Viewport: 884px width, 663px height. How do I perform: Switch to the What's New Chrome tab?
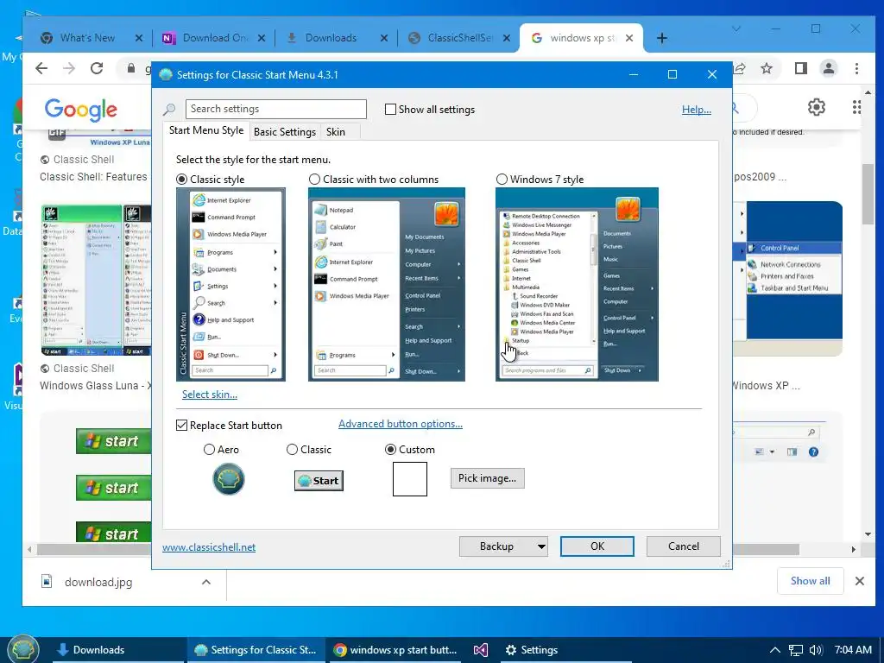[87, 38]
